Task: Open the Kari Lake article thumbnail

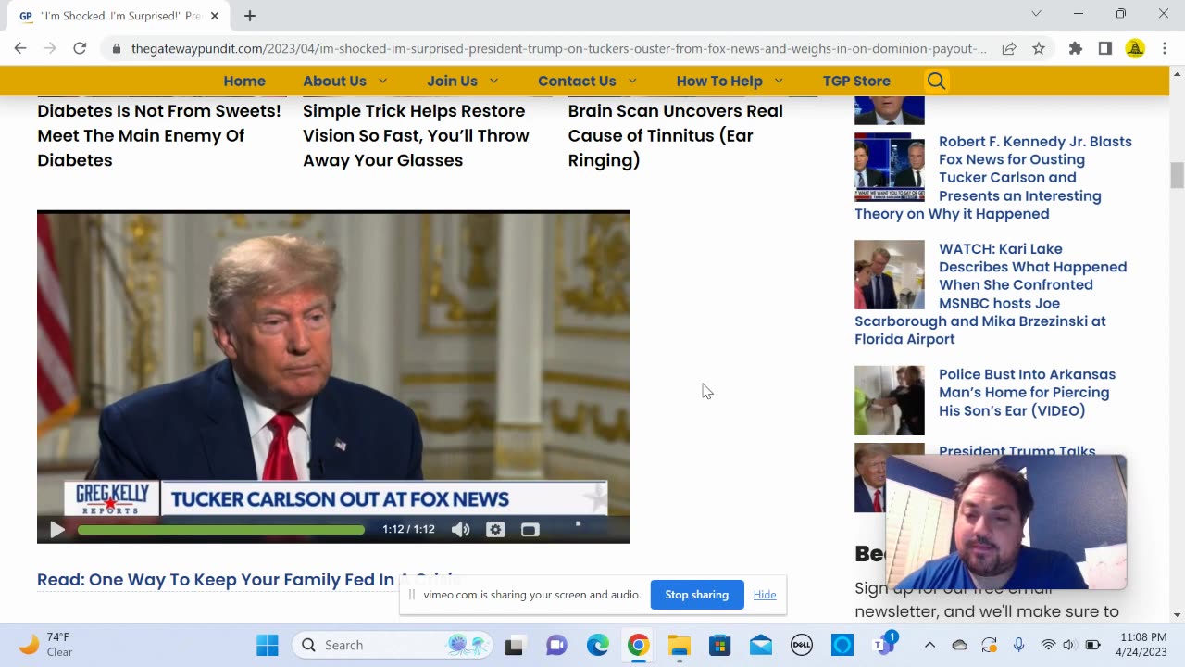Action: click(x=889, y=274)
